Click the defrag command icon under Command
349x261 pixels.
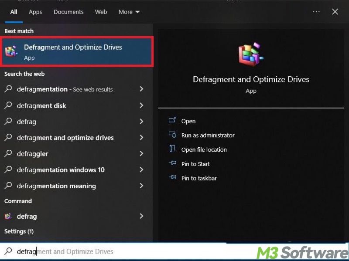[8, 216]
